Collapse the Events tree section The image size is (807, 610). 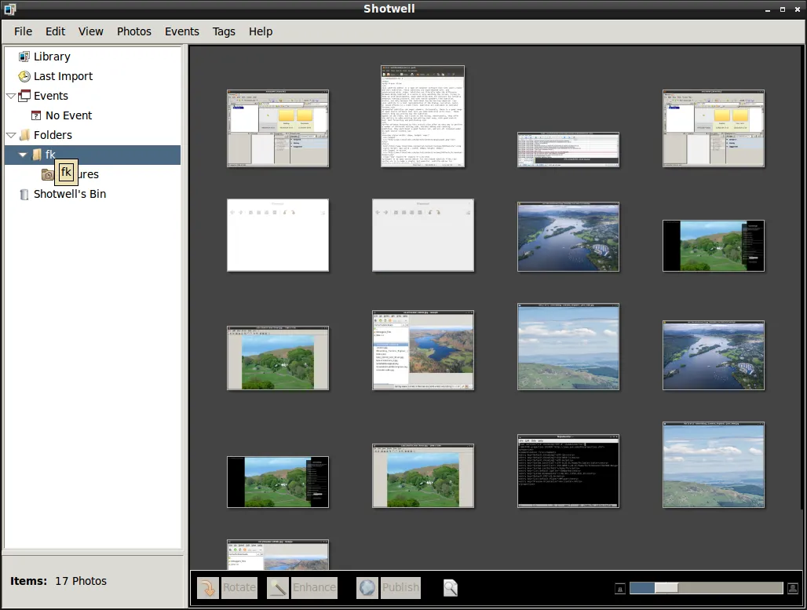click(11, 96)
